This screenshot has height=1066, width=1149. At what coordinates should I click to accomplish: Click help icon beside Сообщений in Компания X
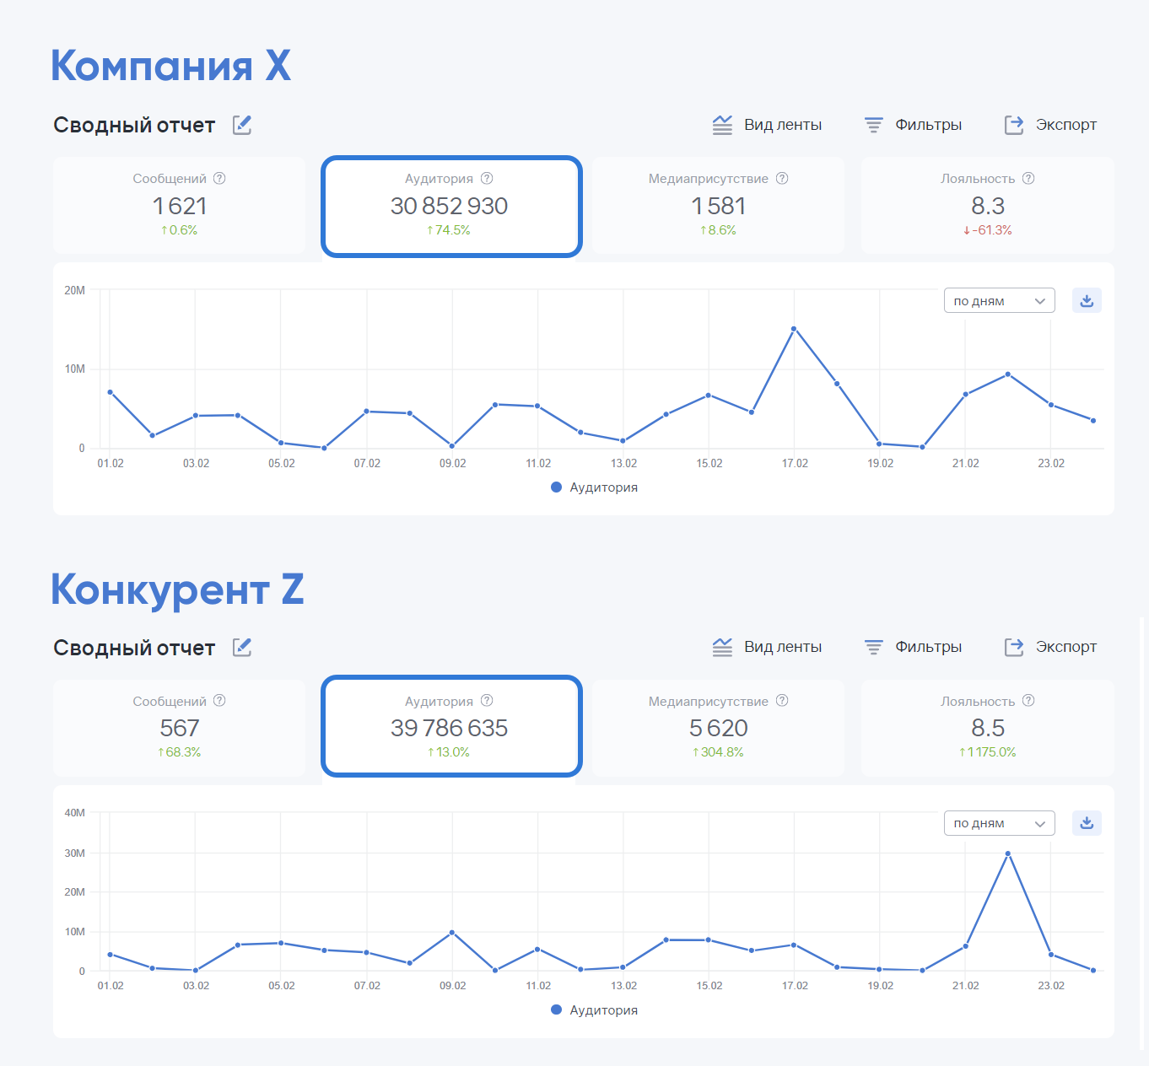point(219,178)
